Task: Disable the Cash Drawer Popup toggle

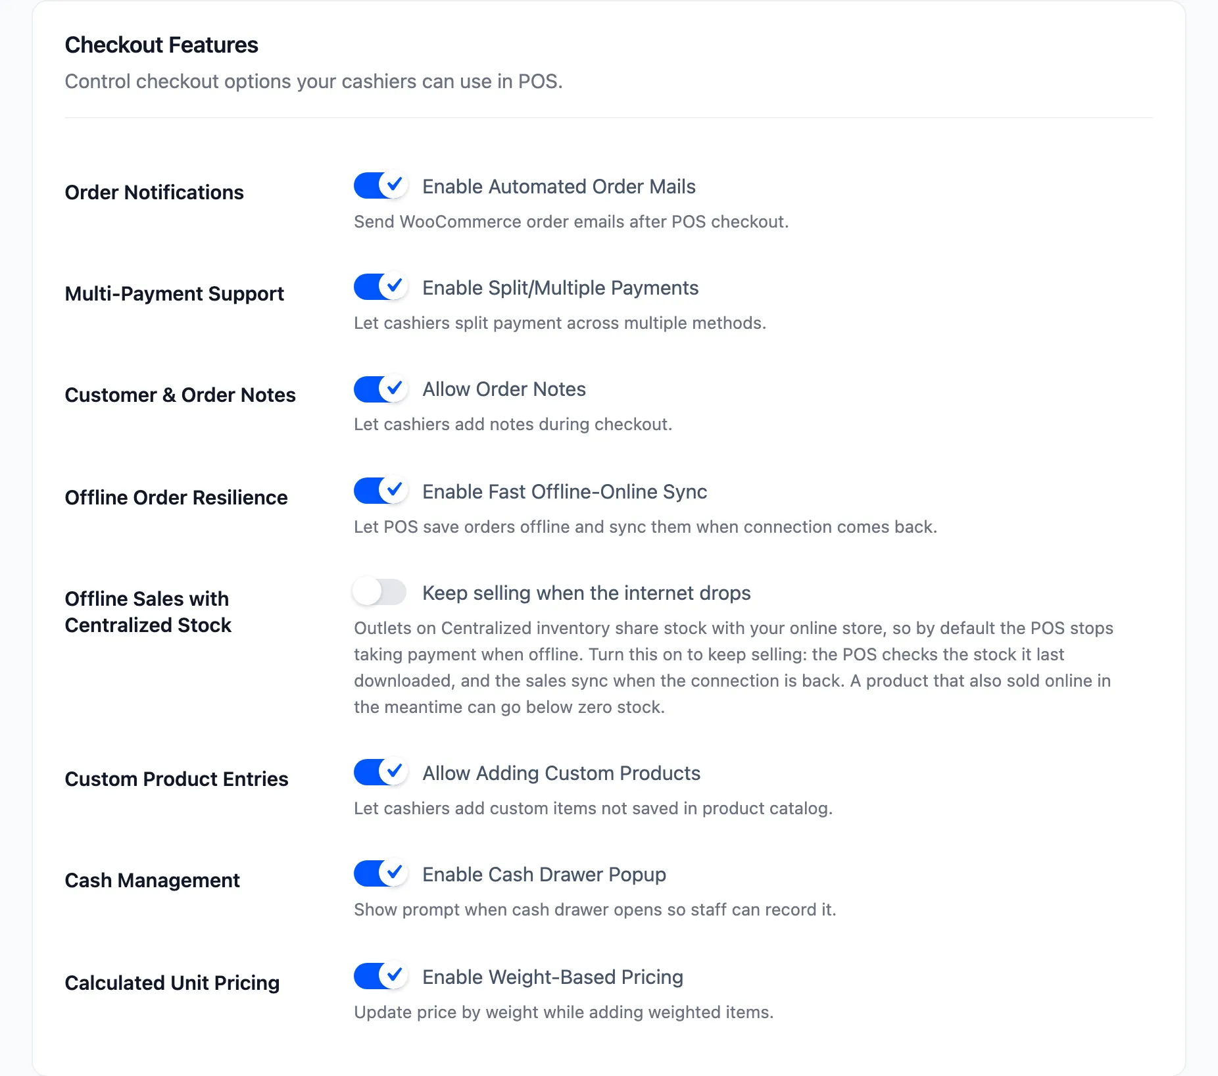Action: pyautogui.click(x=380, y=873)
